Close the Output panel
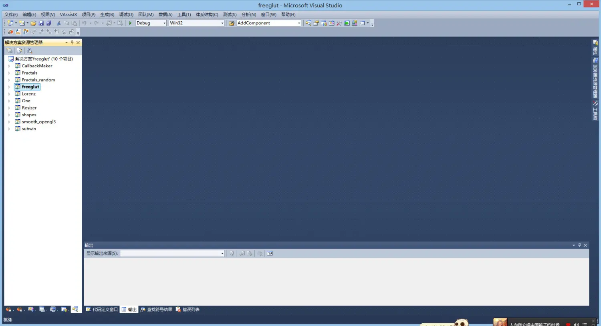Screen dimensions: 601x326 585,245
